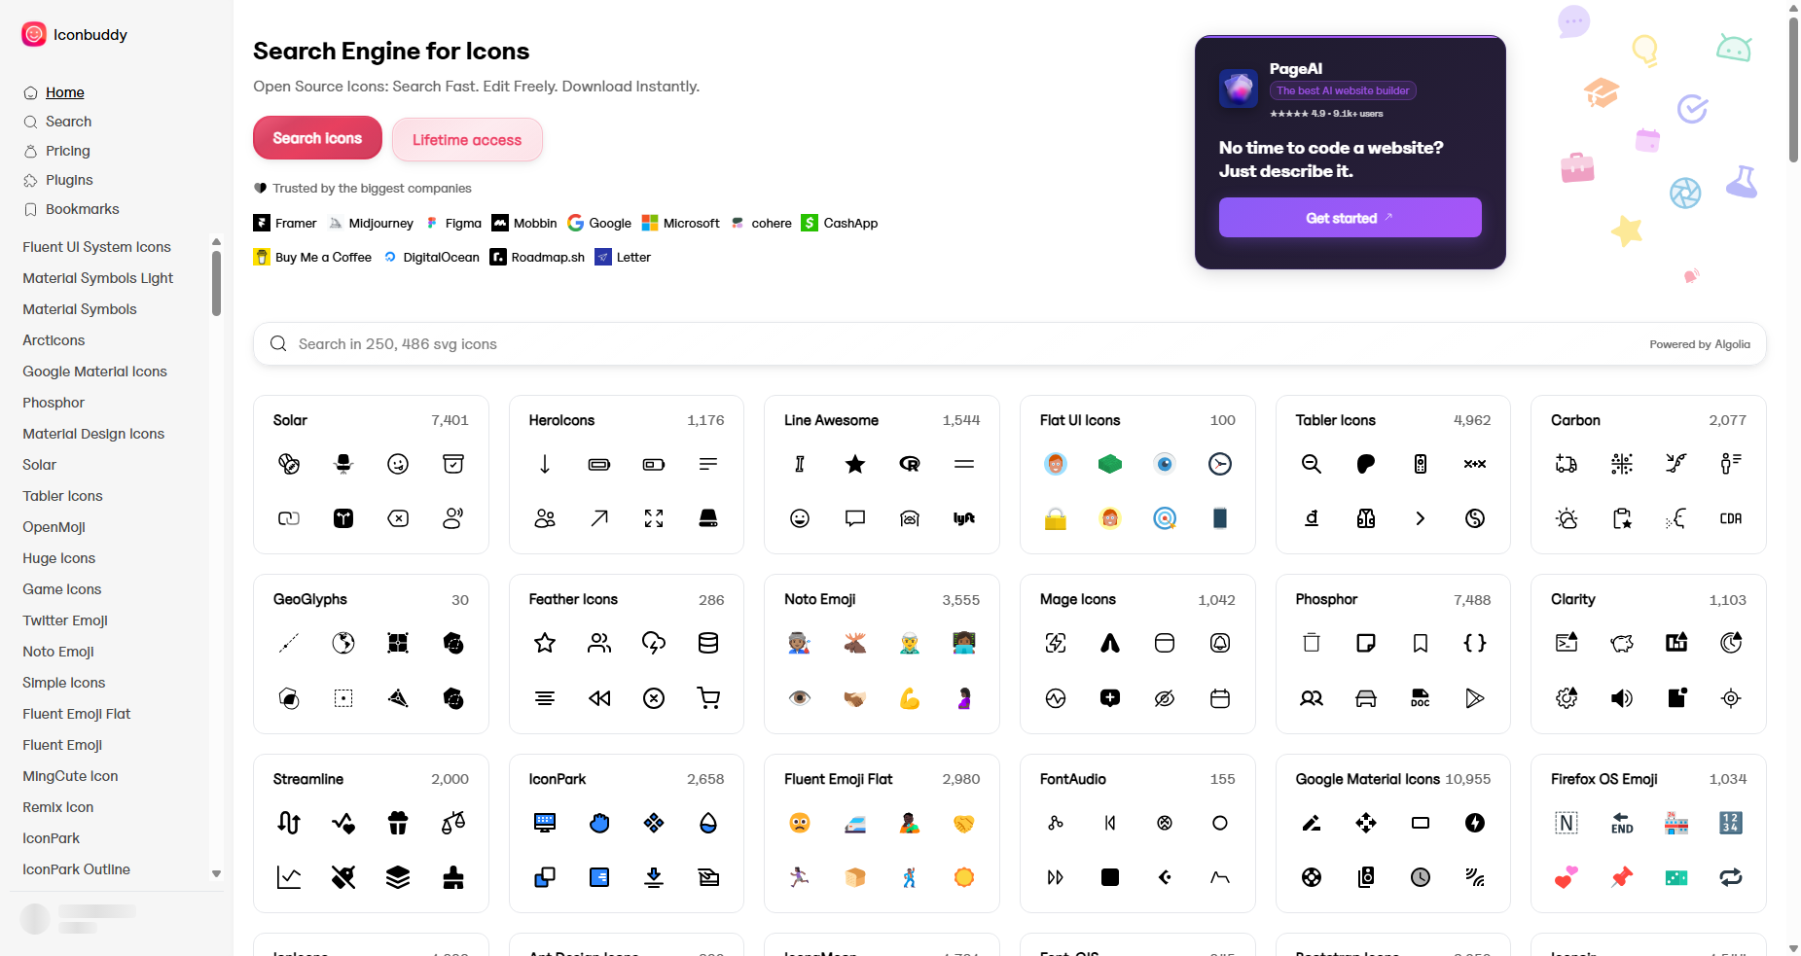The width and height of the screenshot is (1801, 956).
Task: Open the Phosphor icon set title
Action: click(x=1326, y=599)
